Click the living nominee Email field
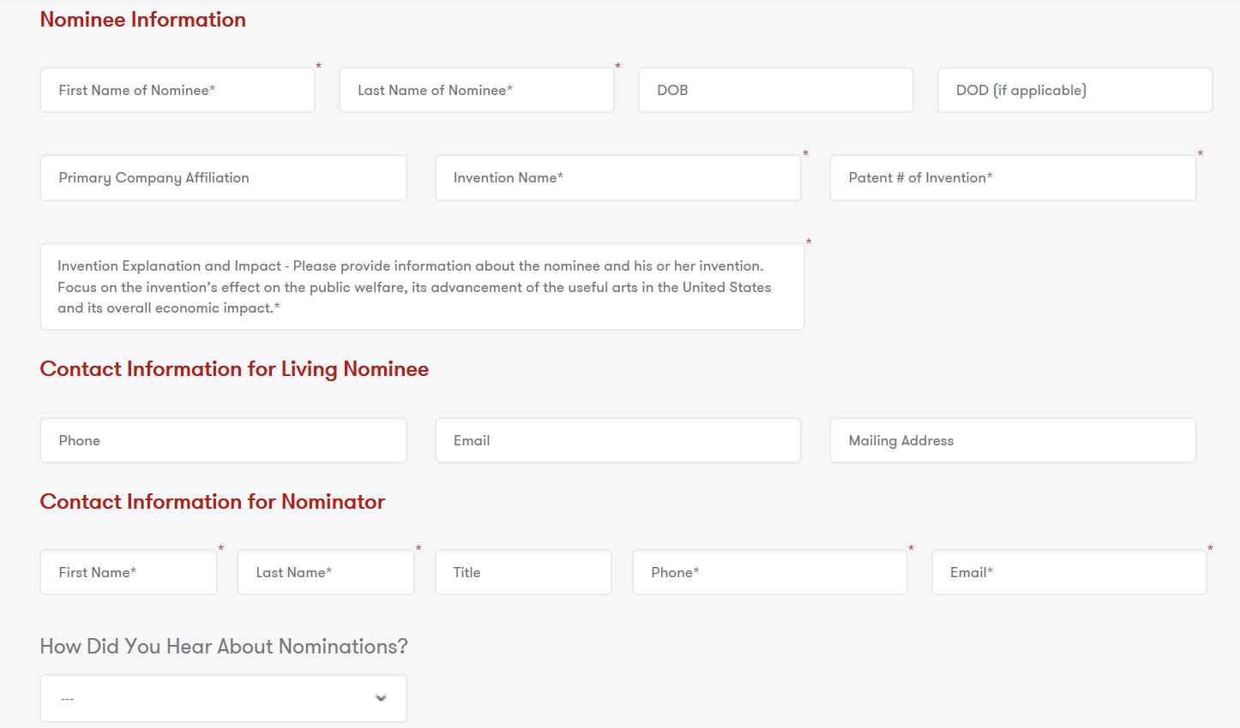 (x=618, y=440)
